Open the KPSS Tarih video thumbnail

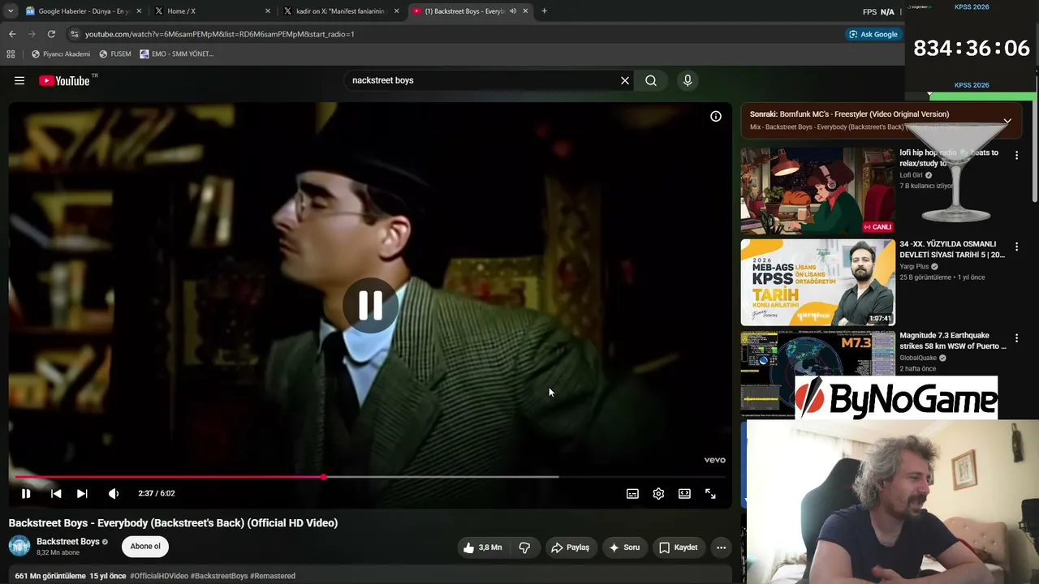(817, 282)
